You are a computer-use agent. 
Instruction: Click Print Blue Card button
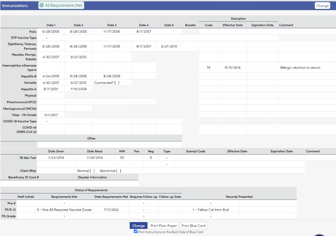click(x=194, y=226)
